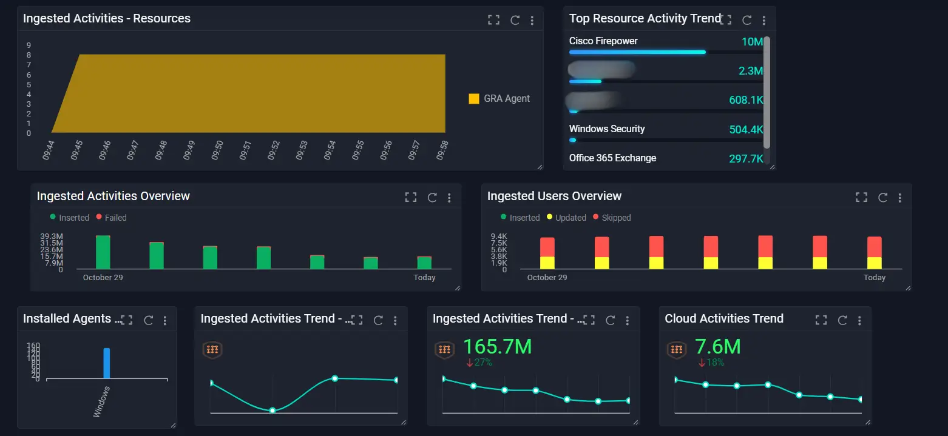Click the 504.4K Windows Security count
Viewport: 948px width, 436px height.
[x=746, y=129]
